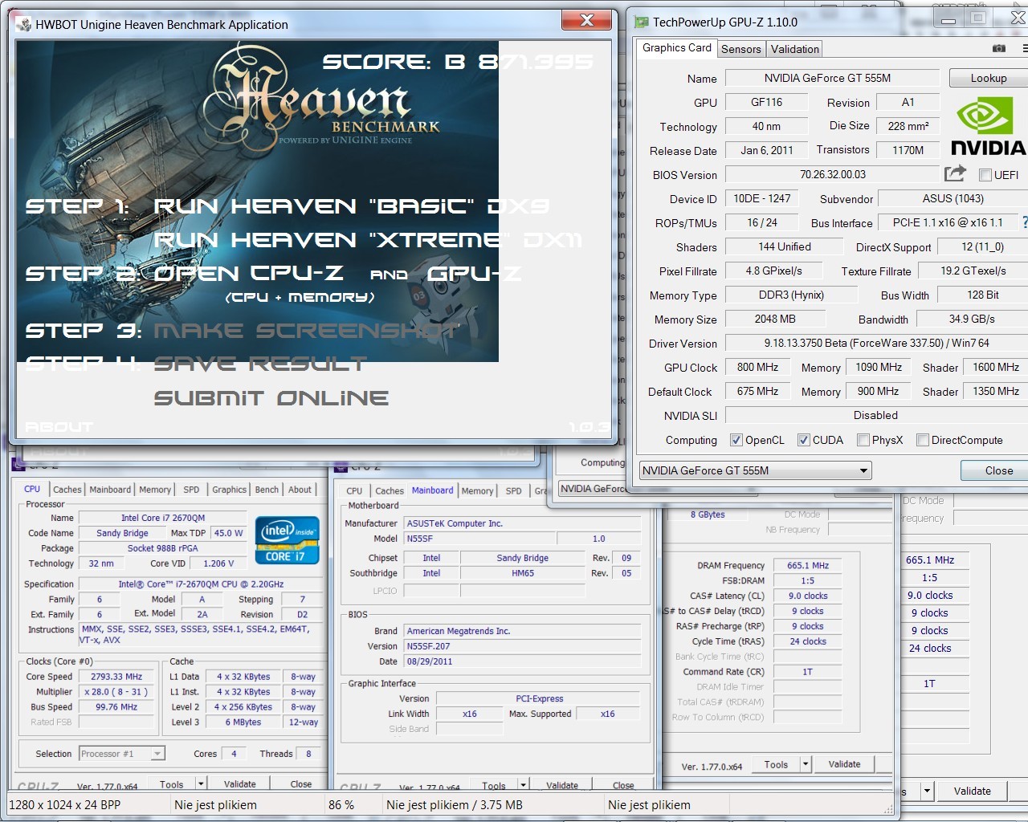Click the Close button in GPU-Z

[x=994, y=470]
